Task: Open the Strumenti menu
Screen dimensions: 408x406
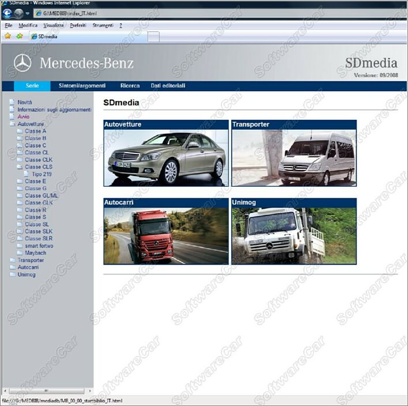Action: point(103,25)
